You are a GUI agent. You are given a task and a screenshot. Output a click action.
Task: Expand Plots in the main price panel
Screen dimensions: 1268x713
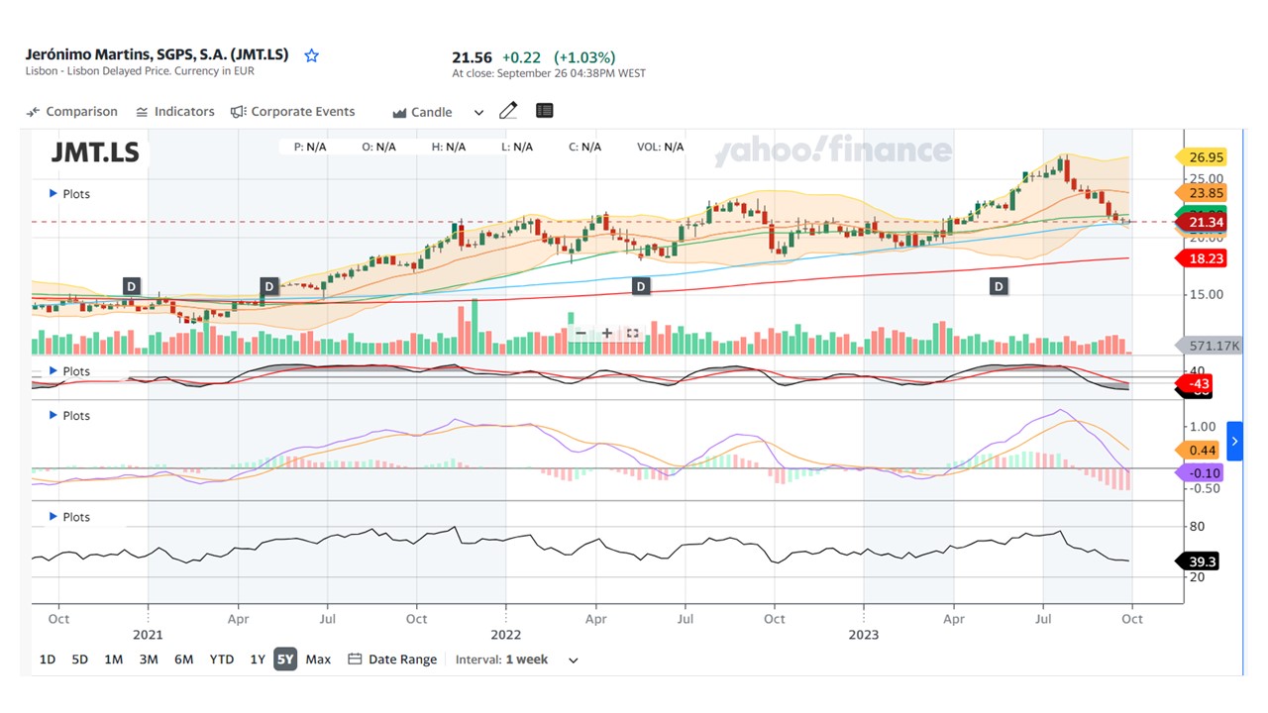click(x=69, y=194)
